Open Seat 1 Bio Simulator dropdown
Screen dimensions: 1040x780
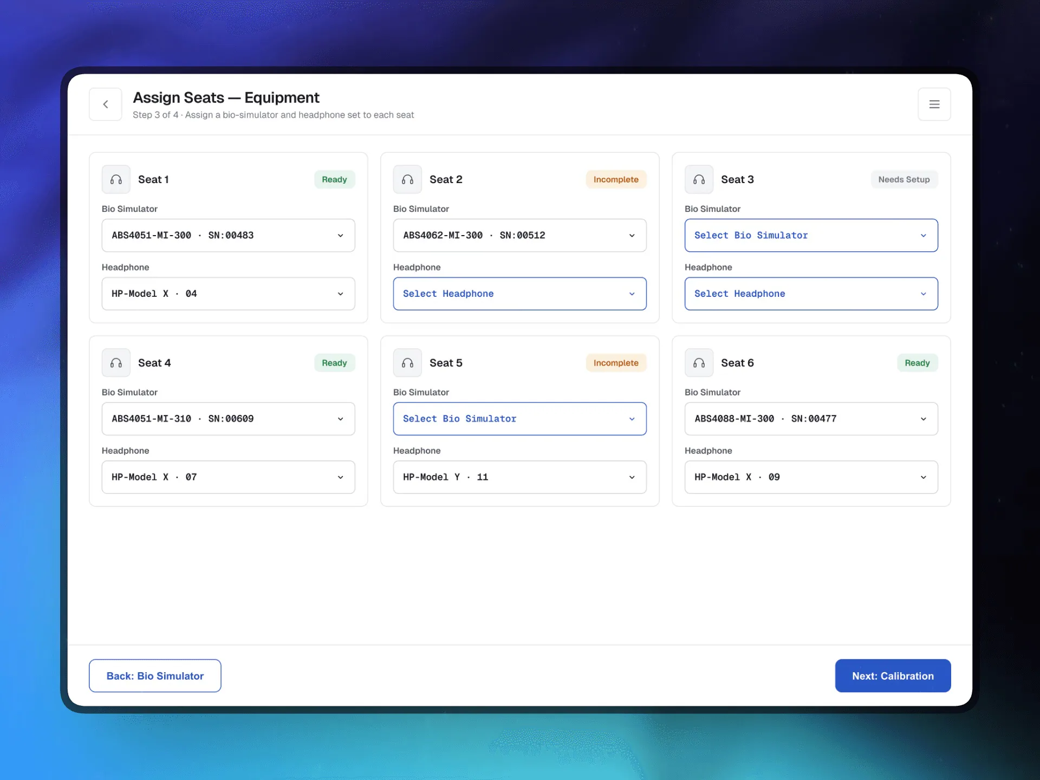pos(228,235)
